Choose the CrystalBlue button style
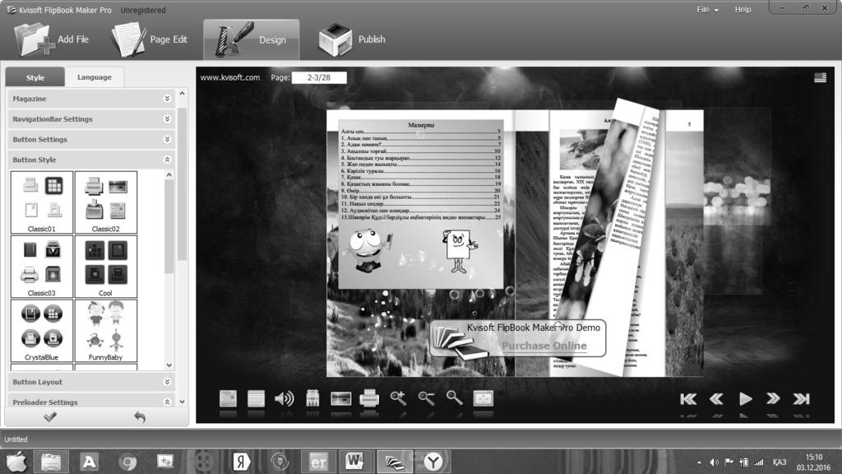 41,331
